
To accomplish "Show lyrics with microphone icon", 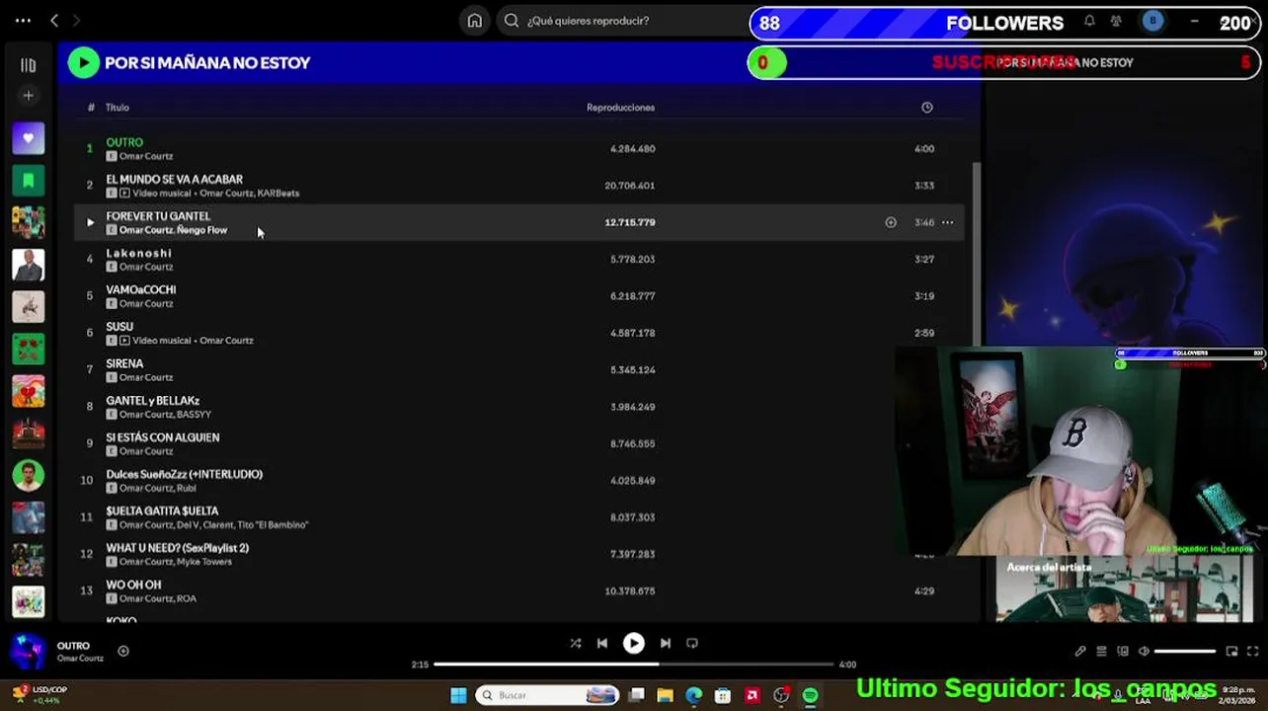I will pyautogui.click(x=1080, y=651).
